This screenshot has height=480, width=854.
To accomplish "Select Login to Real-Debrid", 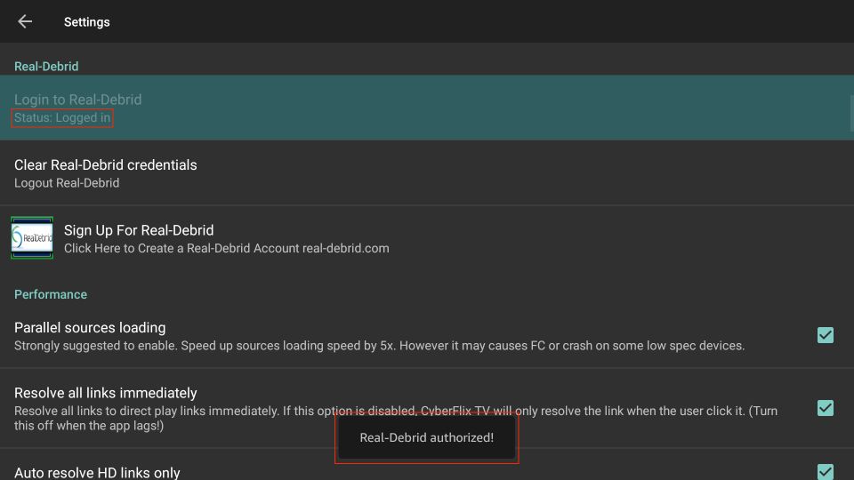I will coord(427,108).
